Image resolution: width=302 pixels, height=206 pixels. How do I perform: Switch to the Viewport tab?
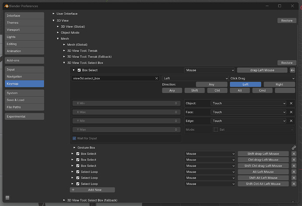click(25, 30)
